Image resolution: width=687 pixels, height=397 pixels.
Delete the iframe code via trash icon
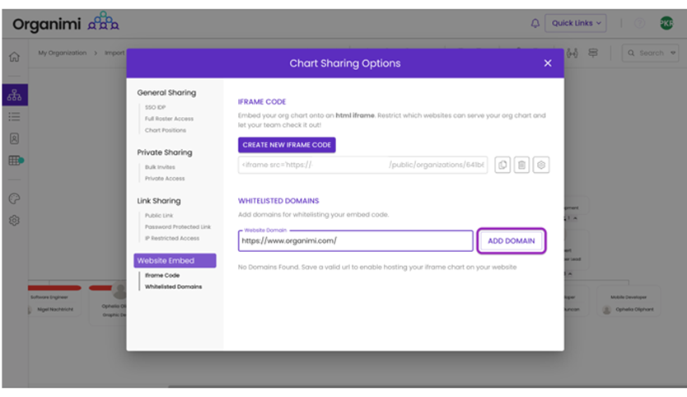[x=521, y=166]
